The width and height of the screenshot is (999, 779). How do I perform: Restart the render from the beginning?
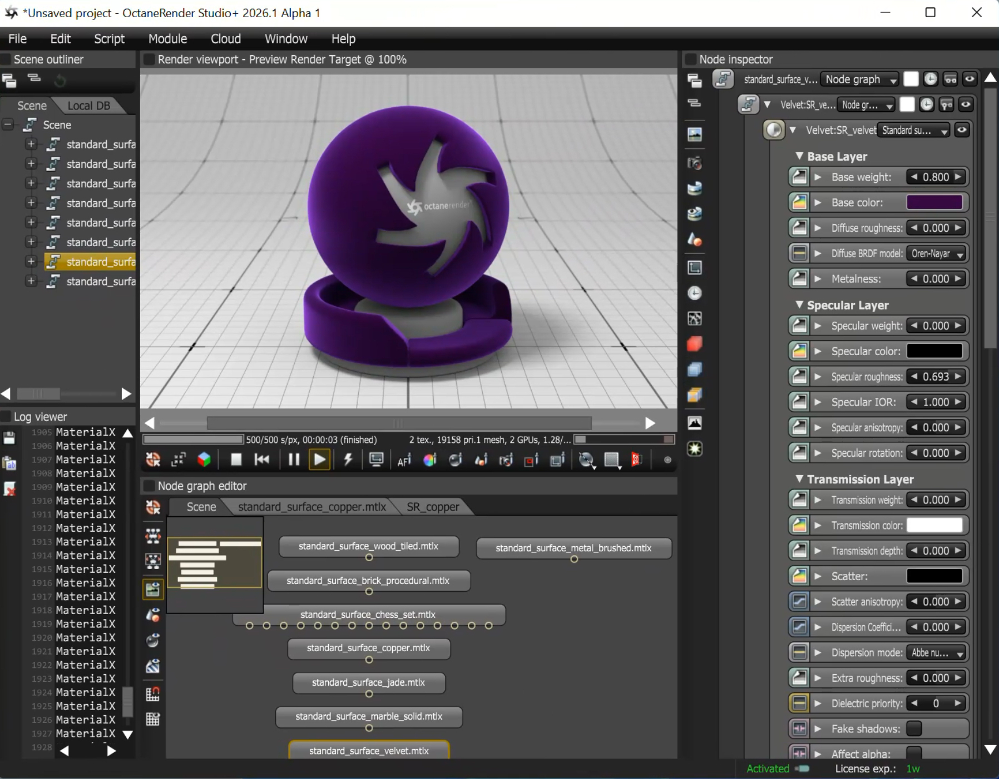coord(262,460)
